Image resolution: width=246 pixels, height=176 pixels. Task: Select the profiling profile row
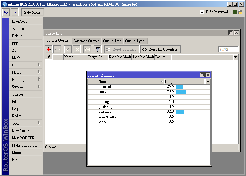149,107
